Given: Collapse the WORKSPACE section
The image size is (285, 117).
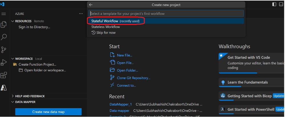Looking at the screenshot, I should coord(13,58).
